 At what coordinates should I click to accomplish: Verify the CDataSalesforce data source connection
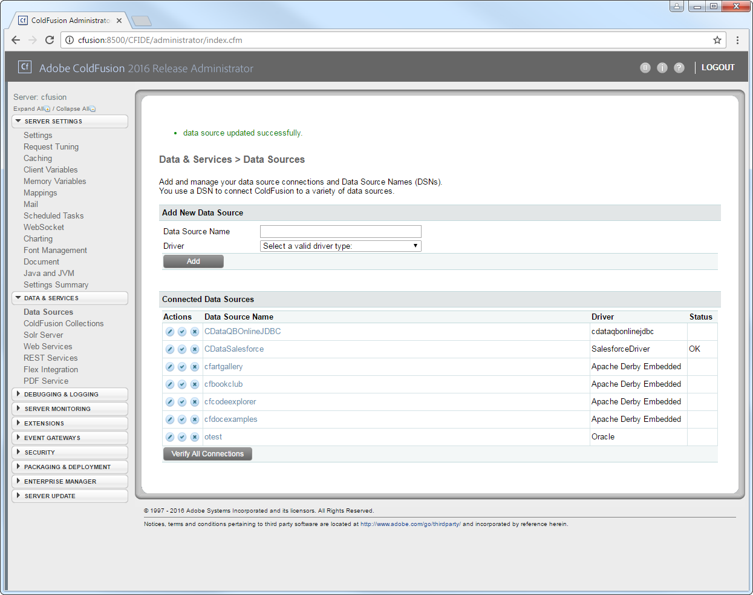click(x=182, y=349)
